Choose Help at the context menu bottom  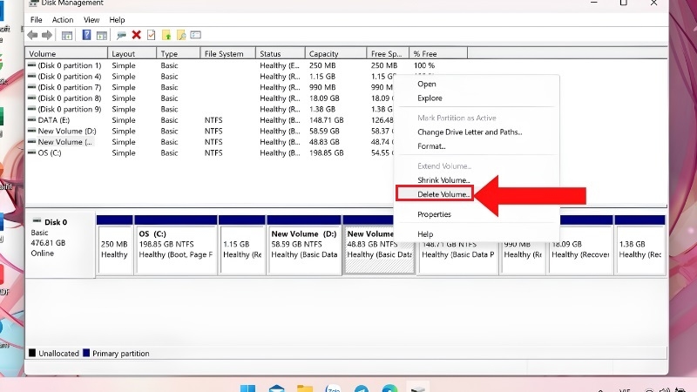click(425, 234)
